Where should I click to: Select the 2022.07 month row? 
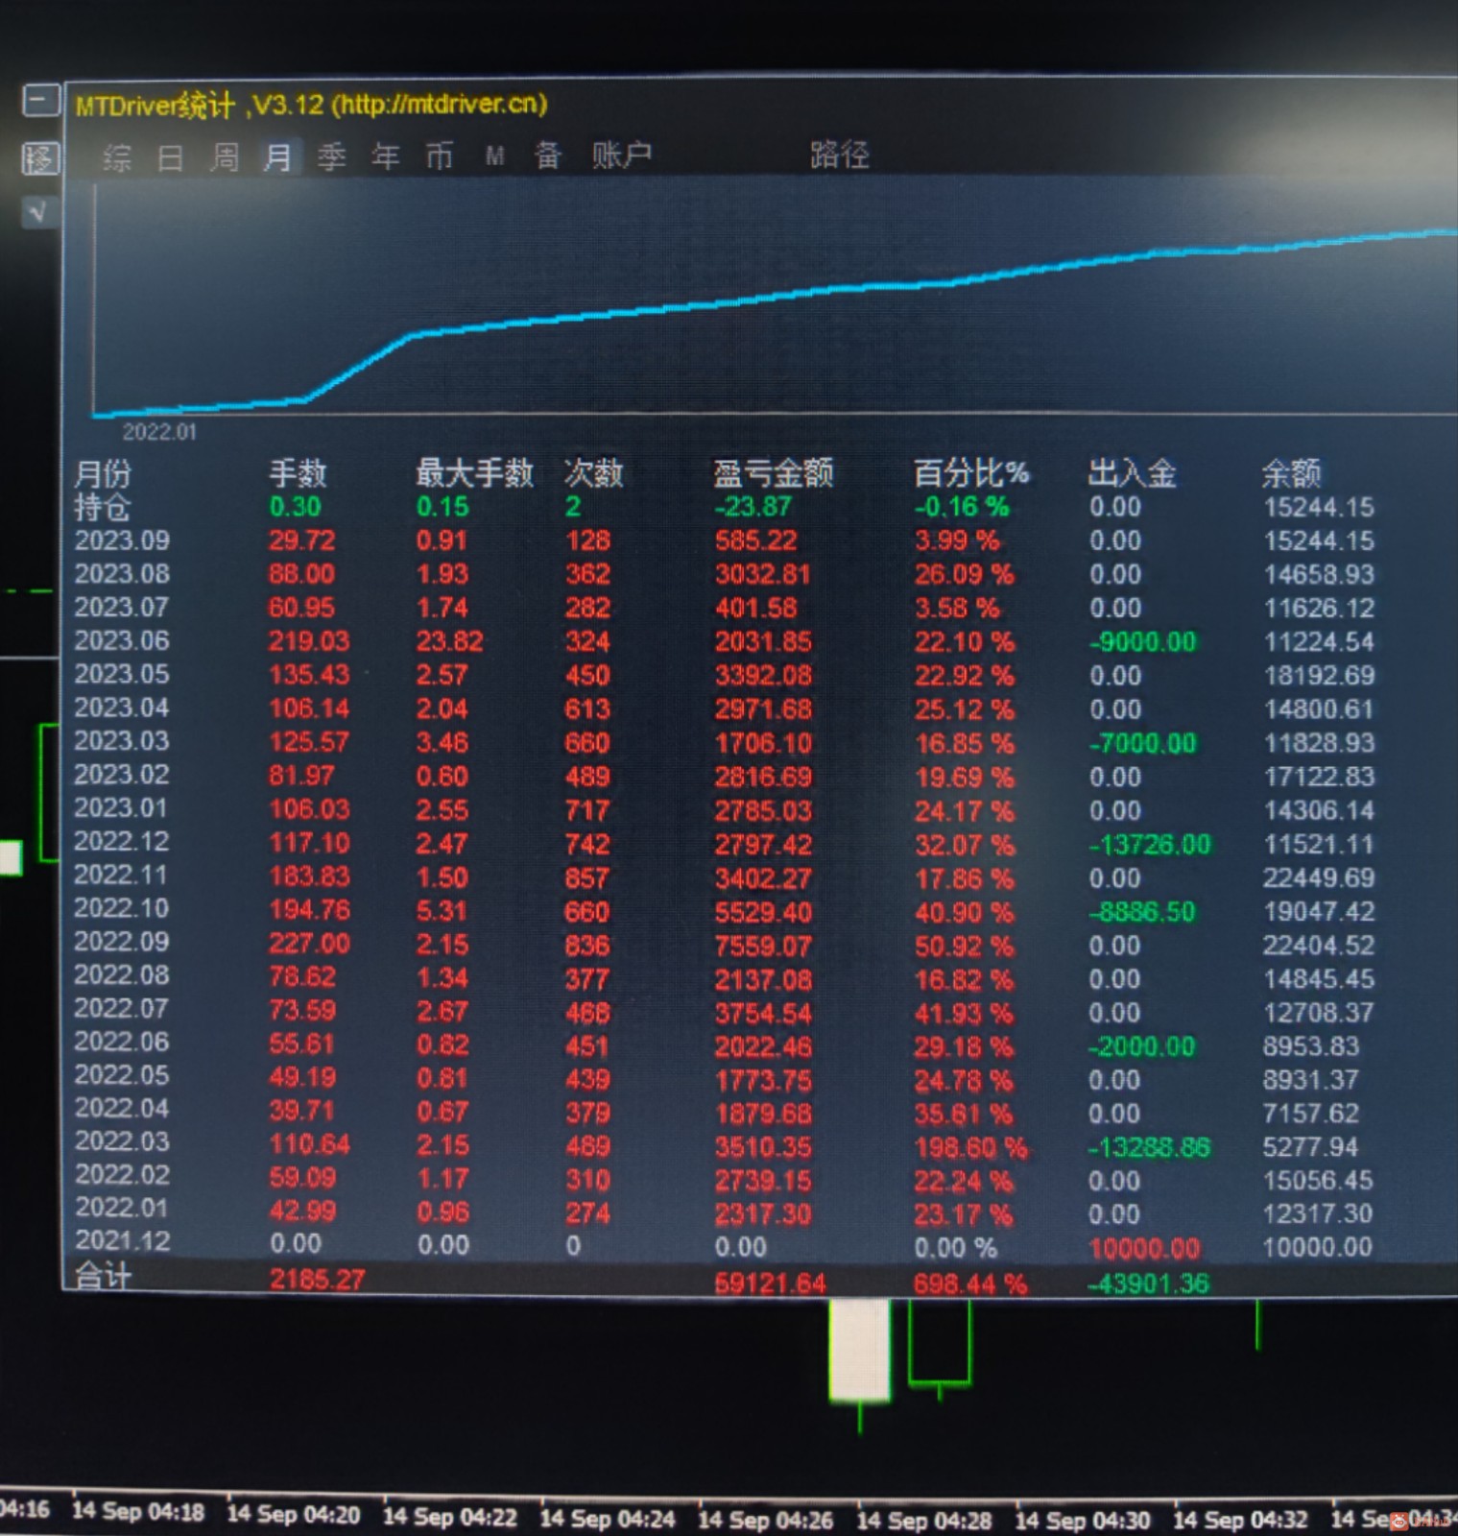point(725,1011)
